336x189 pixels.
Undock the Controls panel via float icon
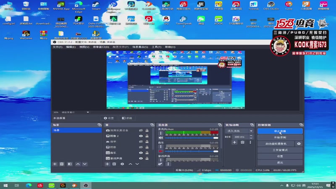pos(301,125)
